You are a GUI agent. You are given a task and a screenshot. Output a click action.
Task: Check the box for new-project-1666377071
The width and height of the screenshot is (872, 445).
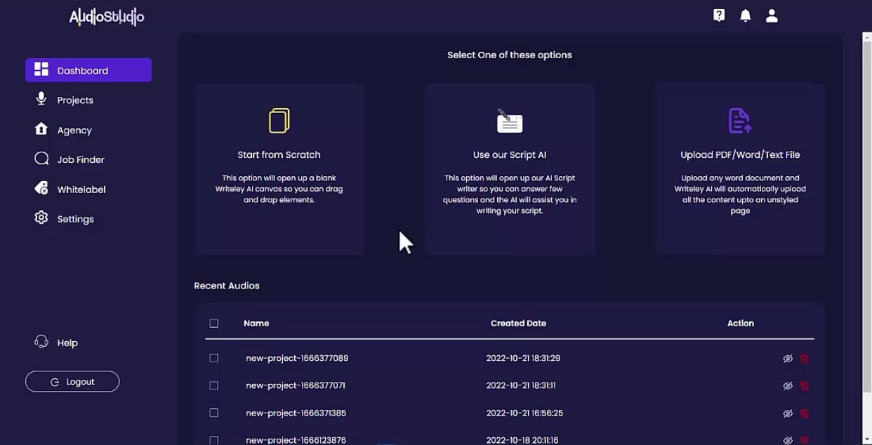(x=214, y=385)
